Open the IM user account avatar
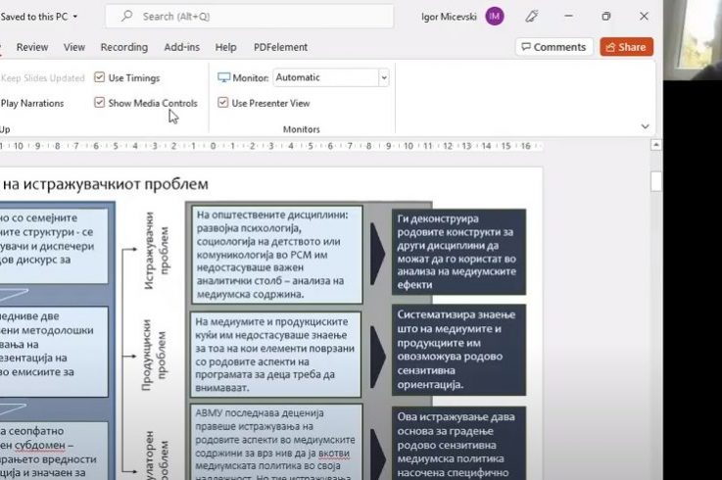The height and width of the screenshot is (480, 722). pyautogui.click(x=495, y=17)
